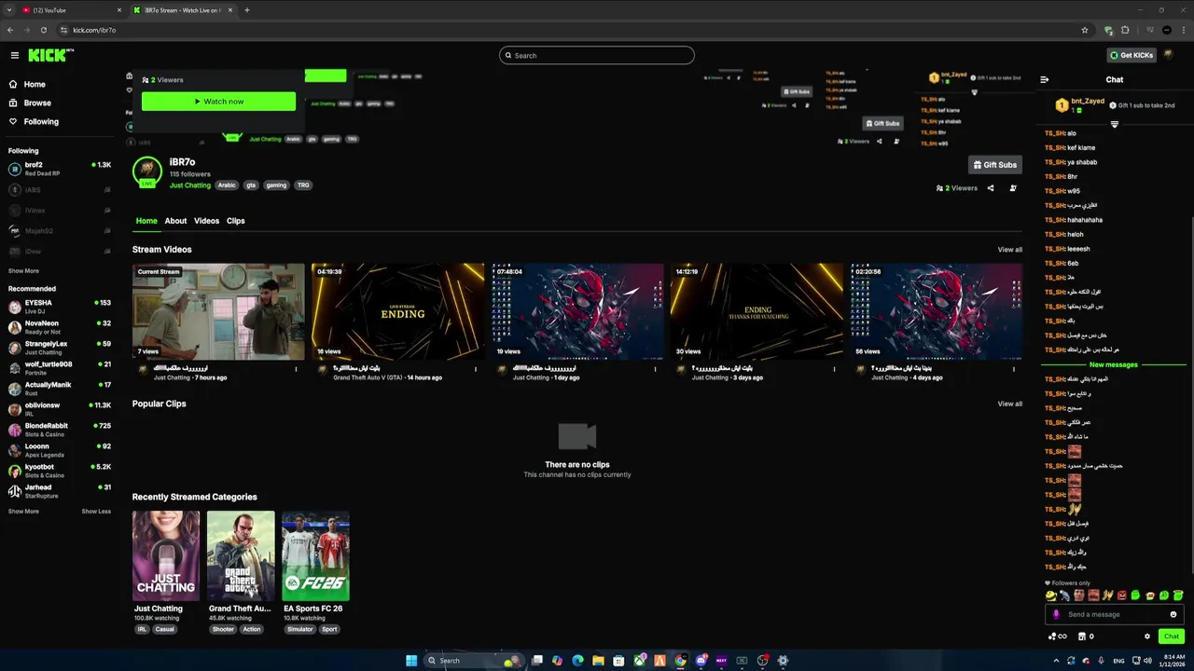Image resolution: width=1194 pixels, height=671 pixels.
Task: Open EYESHA recommended channel
Action: [60, 307]
